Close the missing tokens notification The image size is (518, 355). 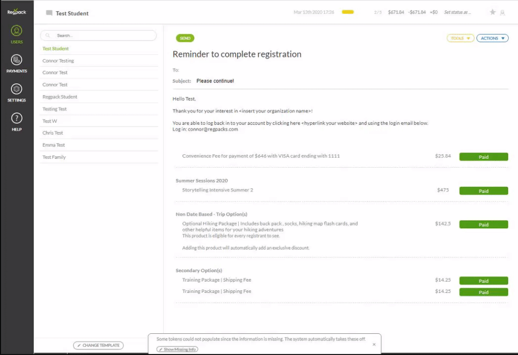click(374, 344)
